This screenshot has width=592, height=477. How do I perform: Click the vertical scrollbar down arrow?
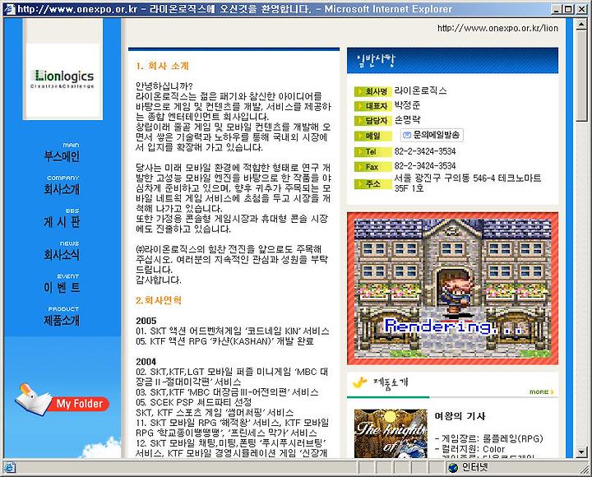581,452
